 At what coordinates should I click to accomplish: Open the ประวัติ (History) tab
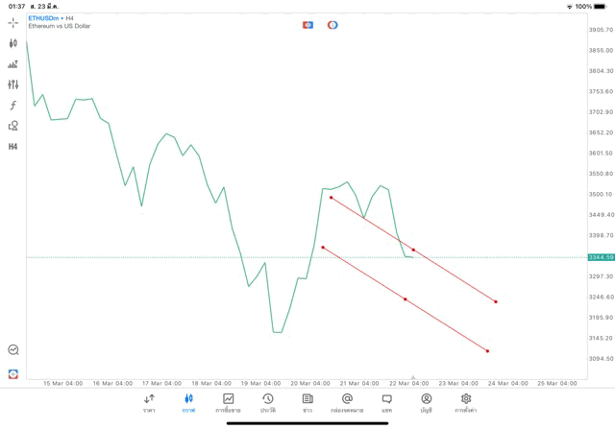pyautogui.click(x=268, y=403)
